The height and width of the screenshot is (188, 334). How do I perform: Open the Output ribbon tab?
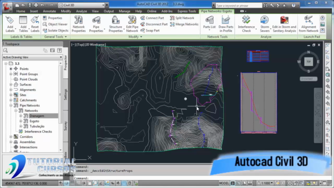click(109, 11)
